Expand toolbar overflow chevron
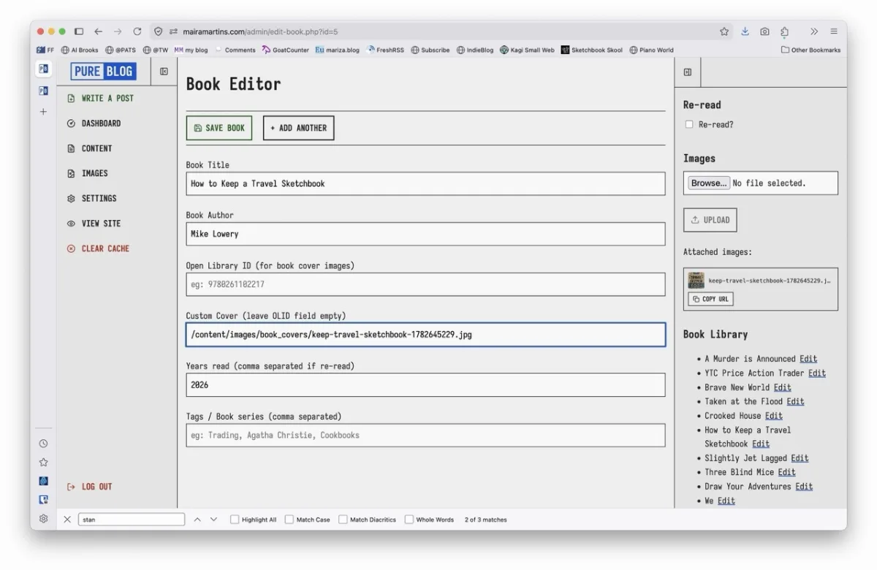 (x=814, y=31)
